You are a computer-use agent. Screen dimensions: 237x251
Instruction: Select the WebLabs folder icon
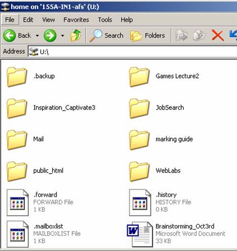click(140, 171)
